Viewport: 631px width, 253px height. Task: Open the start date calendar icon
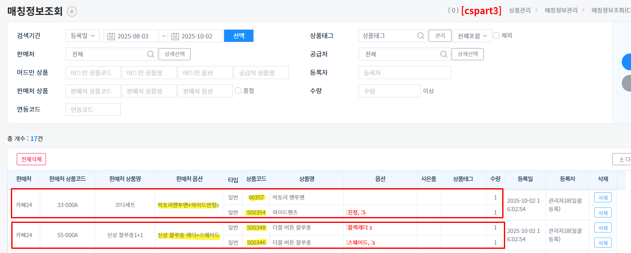click(111, 36)
